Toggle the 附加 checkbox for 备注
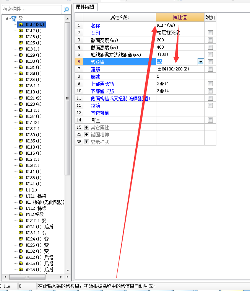Image resolution: width=250 pixels, height=291 pixels. [210, 120]
